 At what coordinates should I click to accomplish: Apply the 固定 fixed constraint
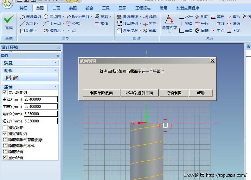click(x=234, y=30)
